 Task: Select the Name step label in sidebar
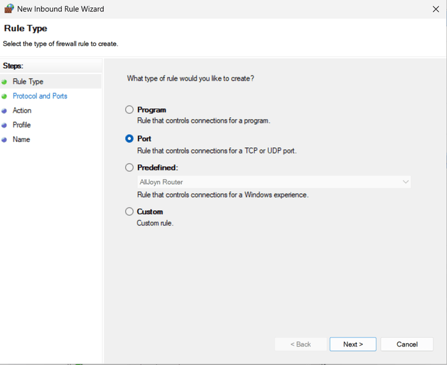21,139
